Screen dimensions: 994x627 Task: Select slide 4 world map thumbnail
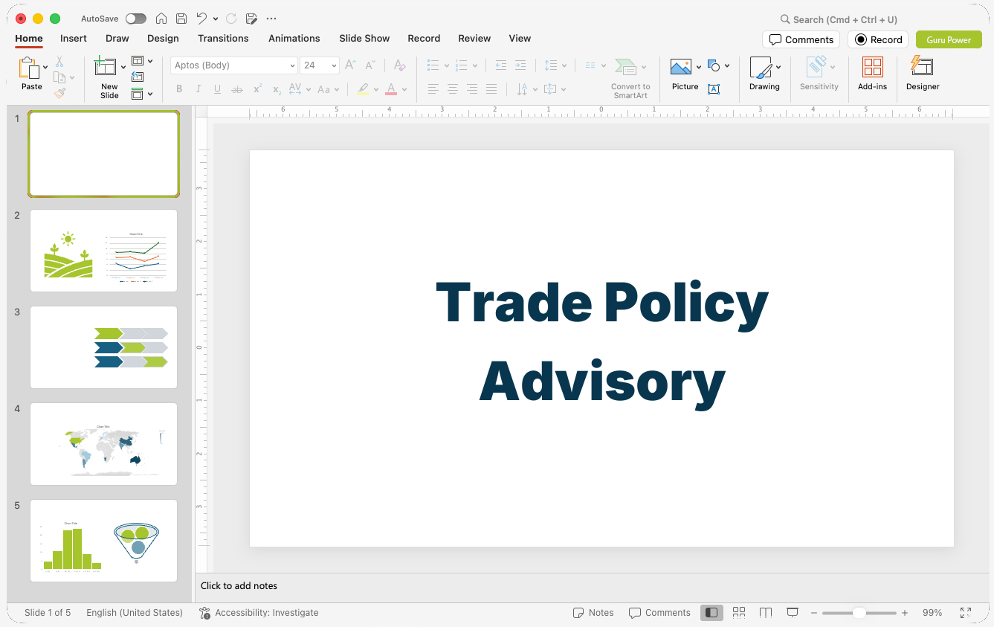tap(104, 444)
